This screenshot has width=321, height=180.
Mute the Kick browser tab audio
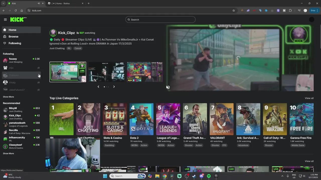39,3
